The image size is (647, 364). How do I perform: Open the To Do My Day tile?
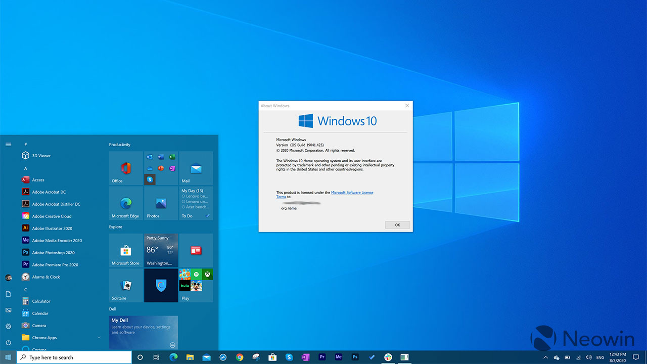[196, 203]
